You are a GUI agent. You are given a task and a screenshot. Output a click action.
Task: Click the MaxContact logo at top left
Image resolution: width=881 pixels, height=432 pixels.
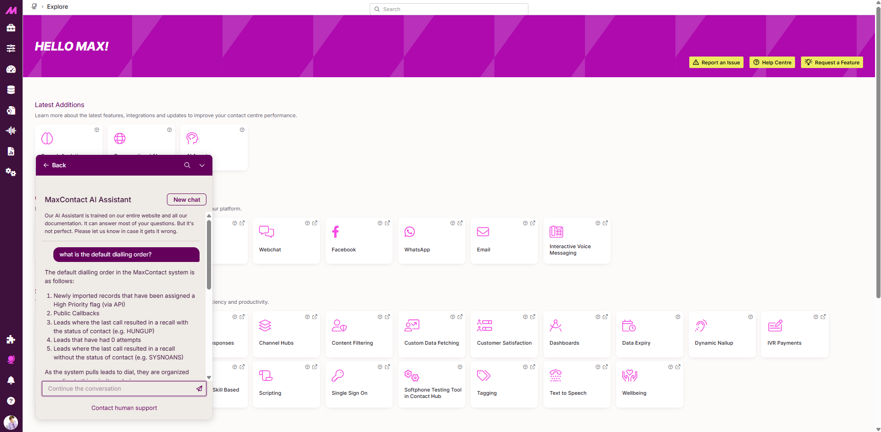(x=11, y=10)
